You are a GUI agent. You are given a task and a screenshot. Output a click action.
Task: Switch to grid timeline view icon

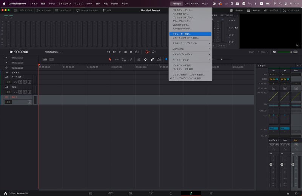[x=51, y=60]
